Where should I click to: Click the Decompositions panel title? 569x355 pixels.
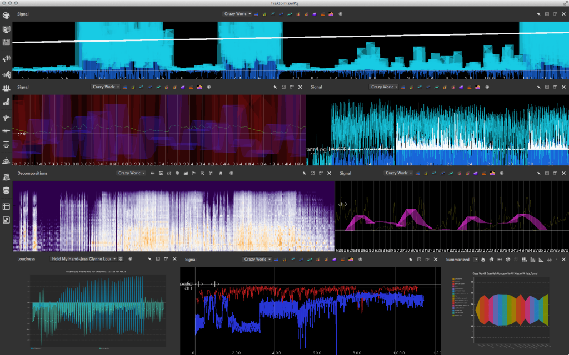pos(32,173)
